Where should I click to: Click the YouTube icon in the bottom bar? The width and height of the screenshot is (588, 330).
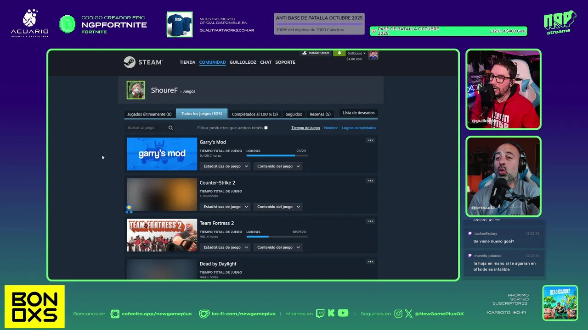pyautogui.click(x=343, y=313)
